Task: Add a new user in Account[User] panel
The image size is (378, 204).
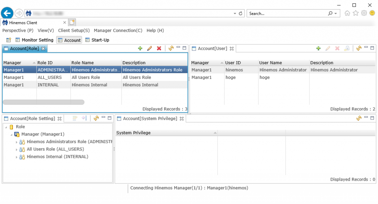Action: coord(319,48)
